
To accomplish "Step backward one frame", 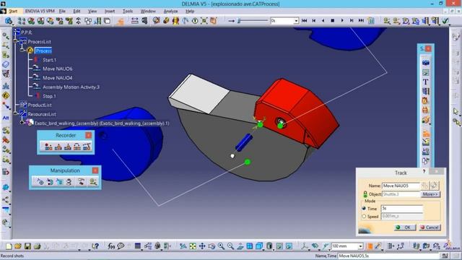I will tap(314, 20).
